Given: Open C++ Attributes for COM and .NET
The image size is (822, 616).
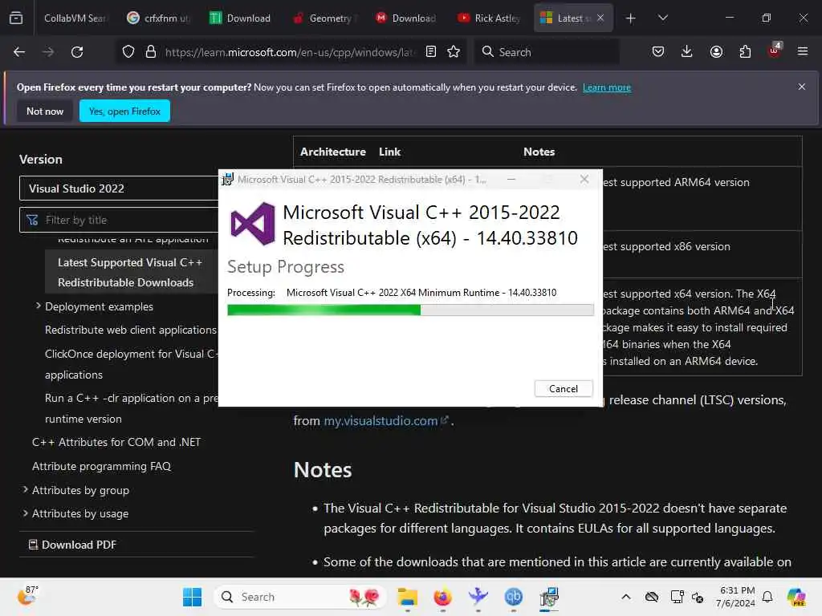Looking at the screenshot, I should [116, 442].
